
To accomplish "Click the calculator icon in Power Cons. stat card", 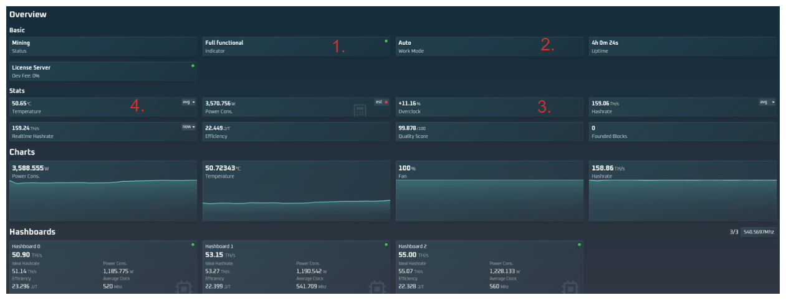I will 360,111.
